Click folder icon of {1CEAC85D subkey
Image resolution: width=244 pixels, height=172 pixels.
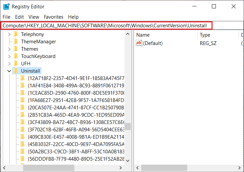click(x=22, y=93)
